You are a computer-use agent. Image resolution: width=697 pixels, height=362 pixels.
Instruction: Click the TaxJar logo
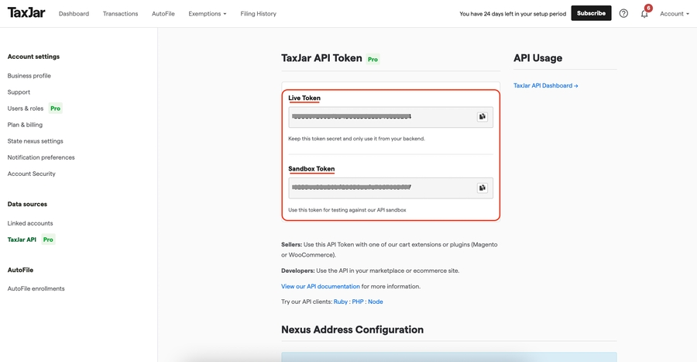pos(26,13)
